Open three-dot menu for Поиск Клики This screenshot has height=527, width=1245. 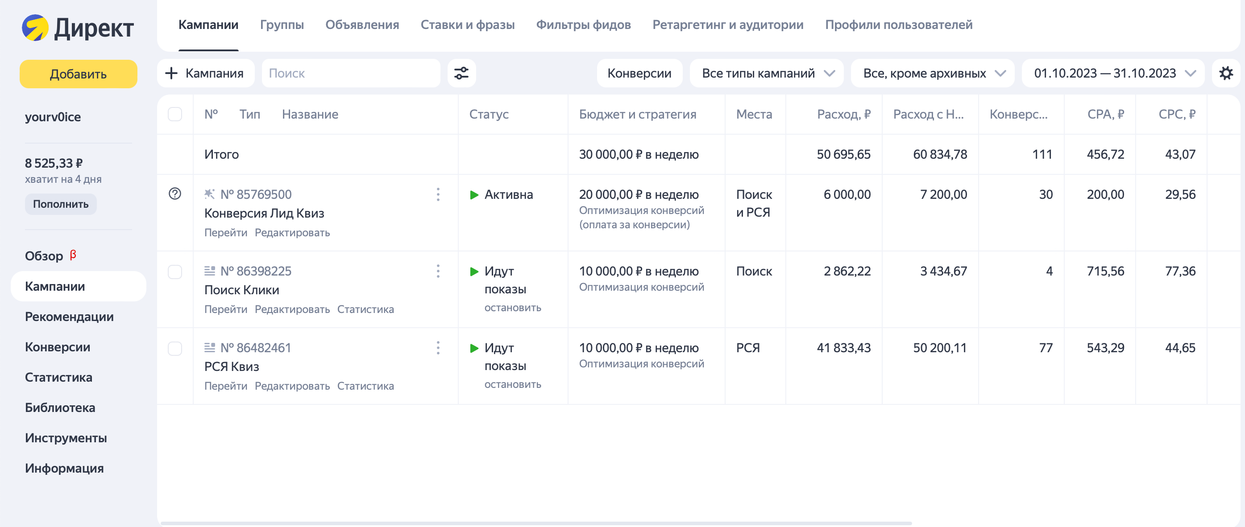pyautogui.click(x=438, y=271)
